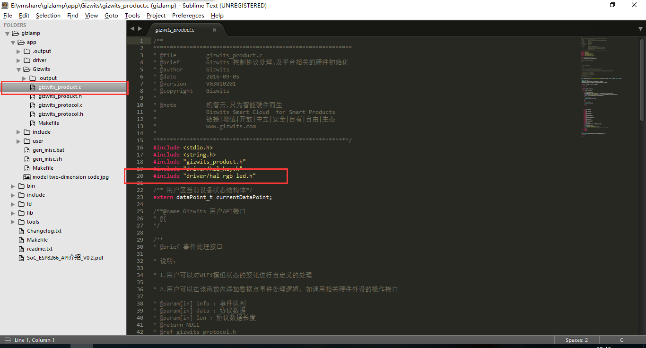Click the previous tab arrow icon
Viewport: 646px width, 348px height.
[x=132, y=29]
